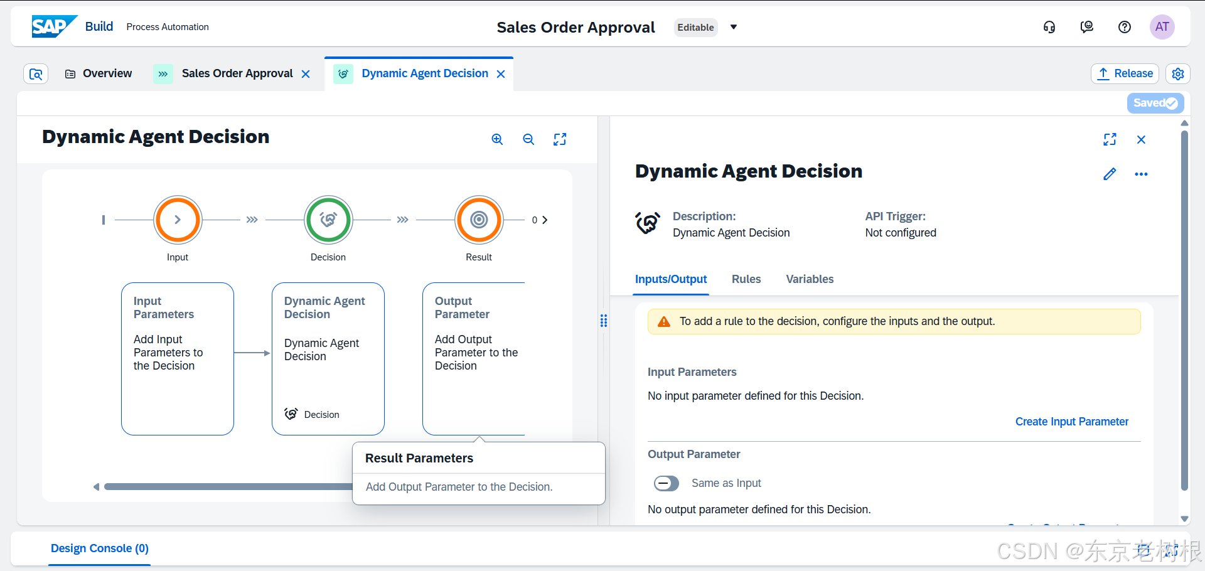Click the Saved status indicator
Viewport: 1205px width, 571px height.
1155,103
